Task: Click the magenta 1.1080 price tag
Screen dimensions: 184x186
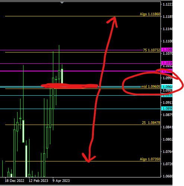Action: [167, 50]
